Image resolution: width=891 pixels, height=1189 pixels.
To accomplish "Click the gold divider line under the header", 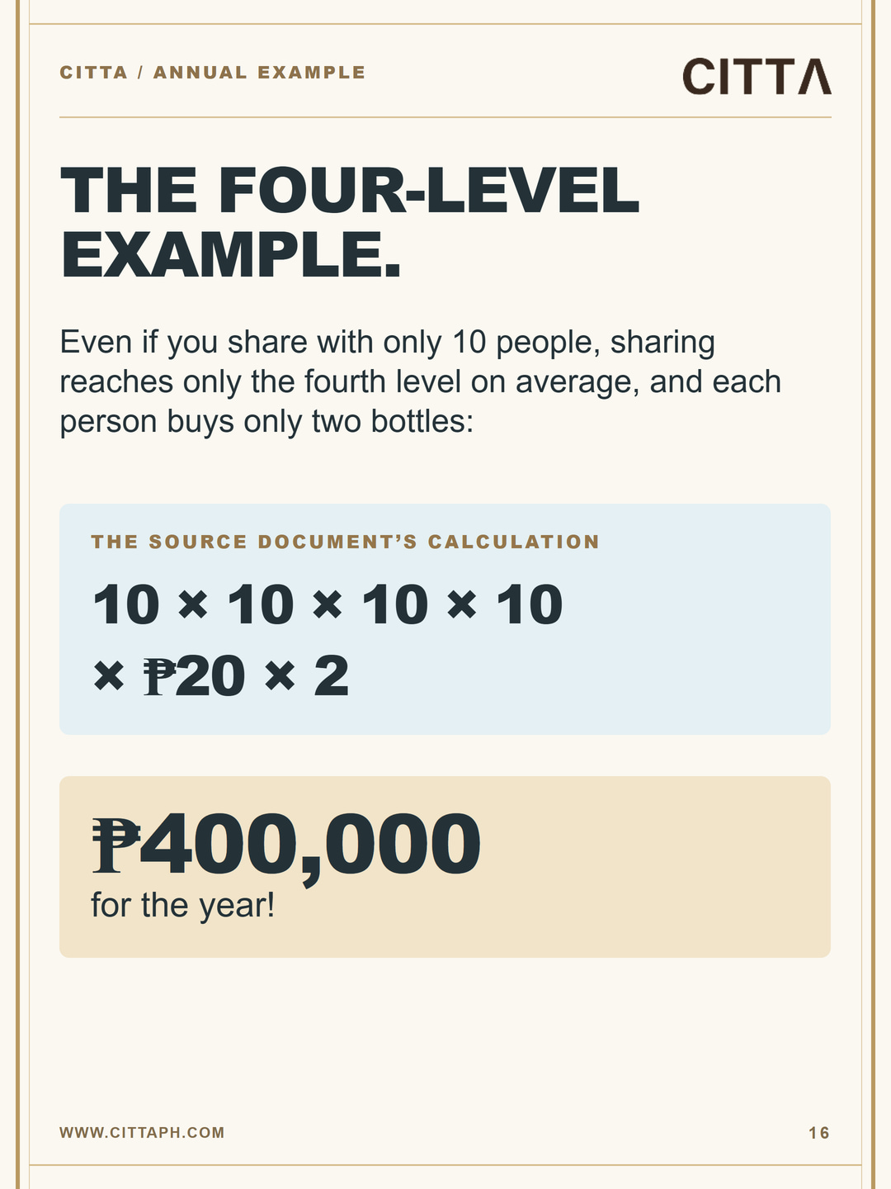I will pos(445,117).
